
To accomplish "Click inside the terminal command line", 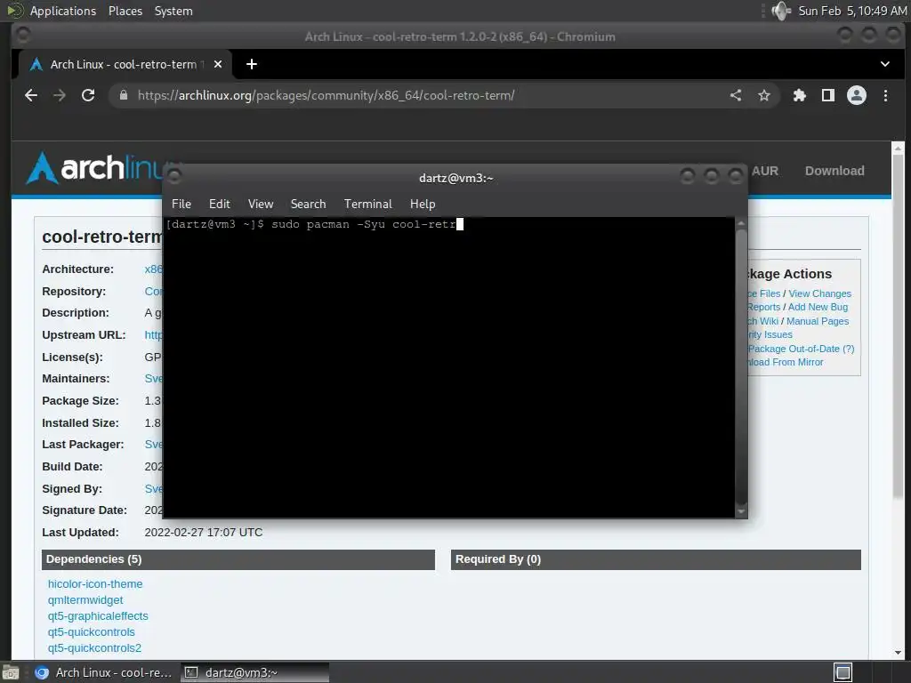I will click(314, 224).
